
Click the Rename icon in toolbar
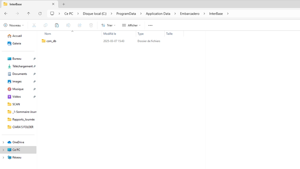(x=68, y=25)
